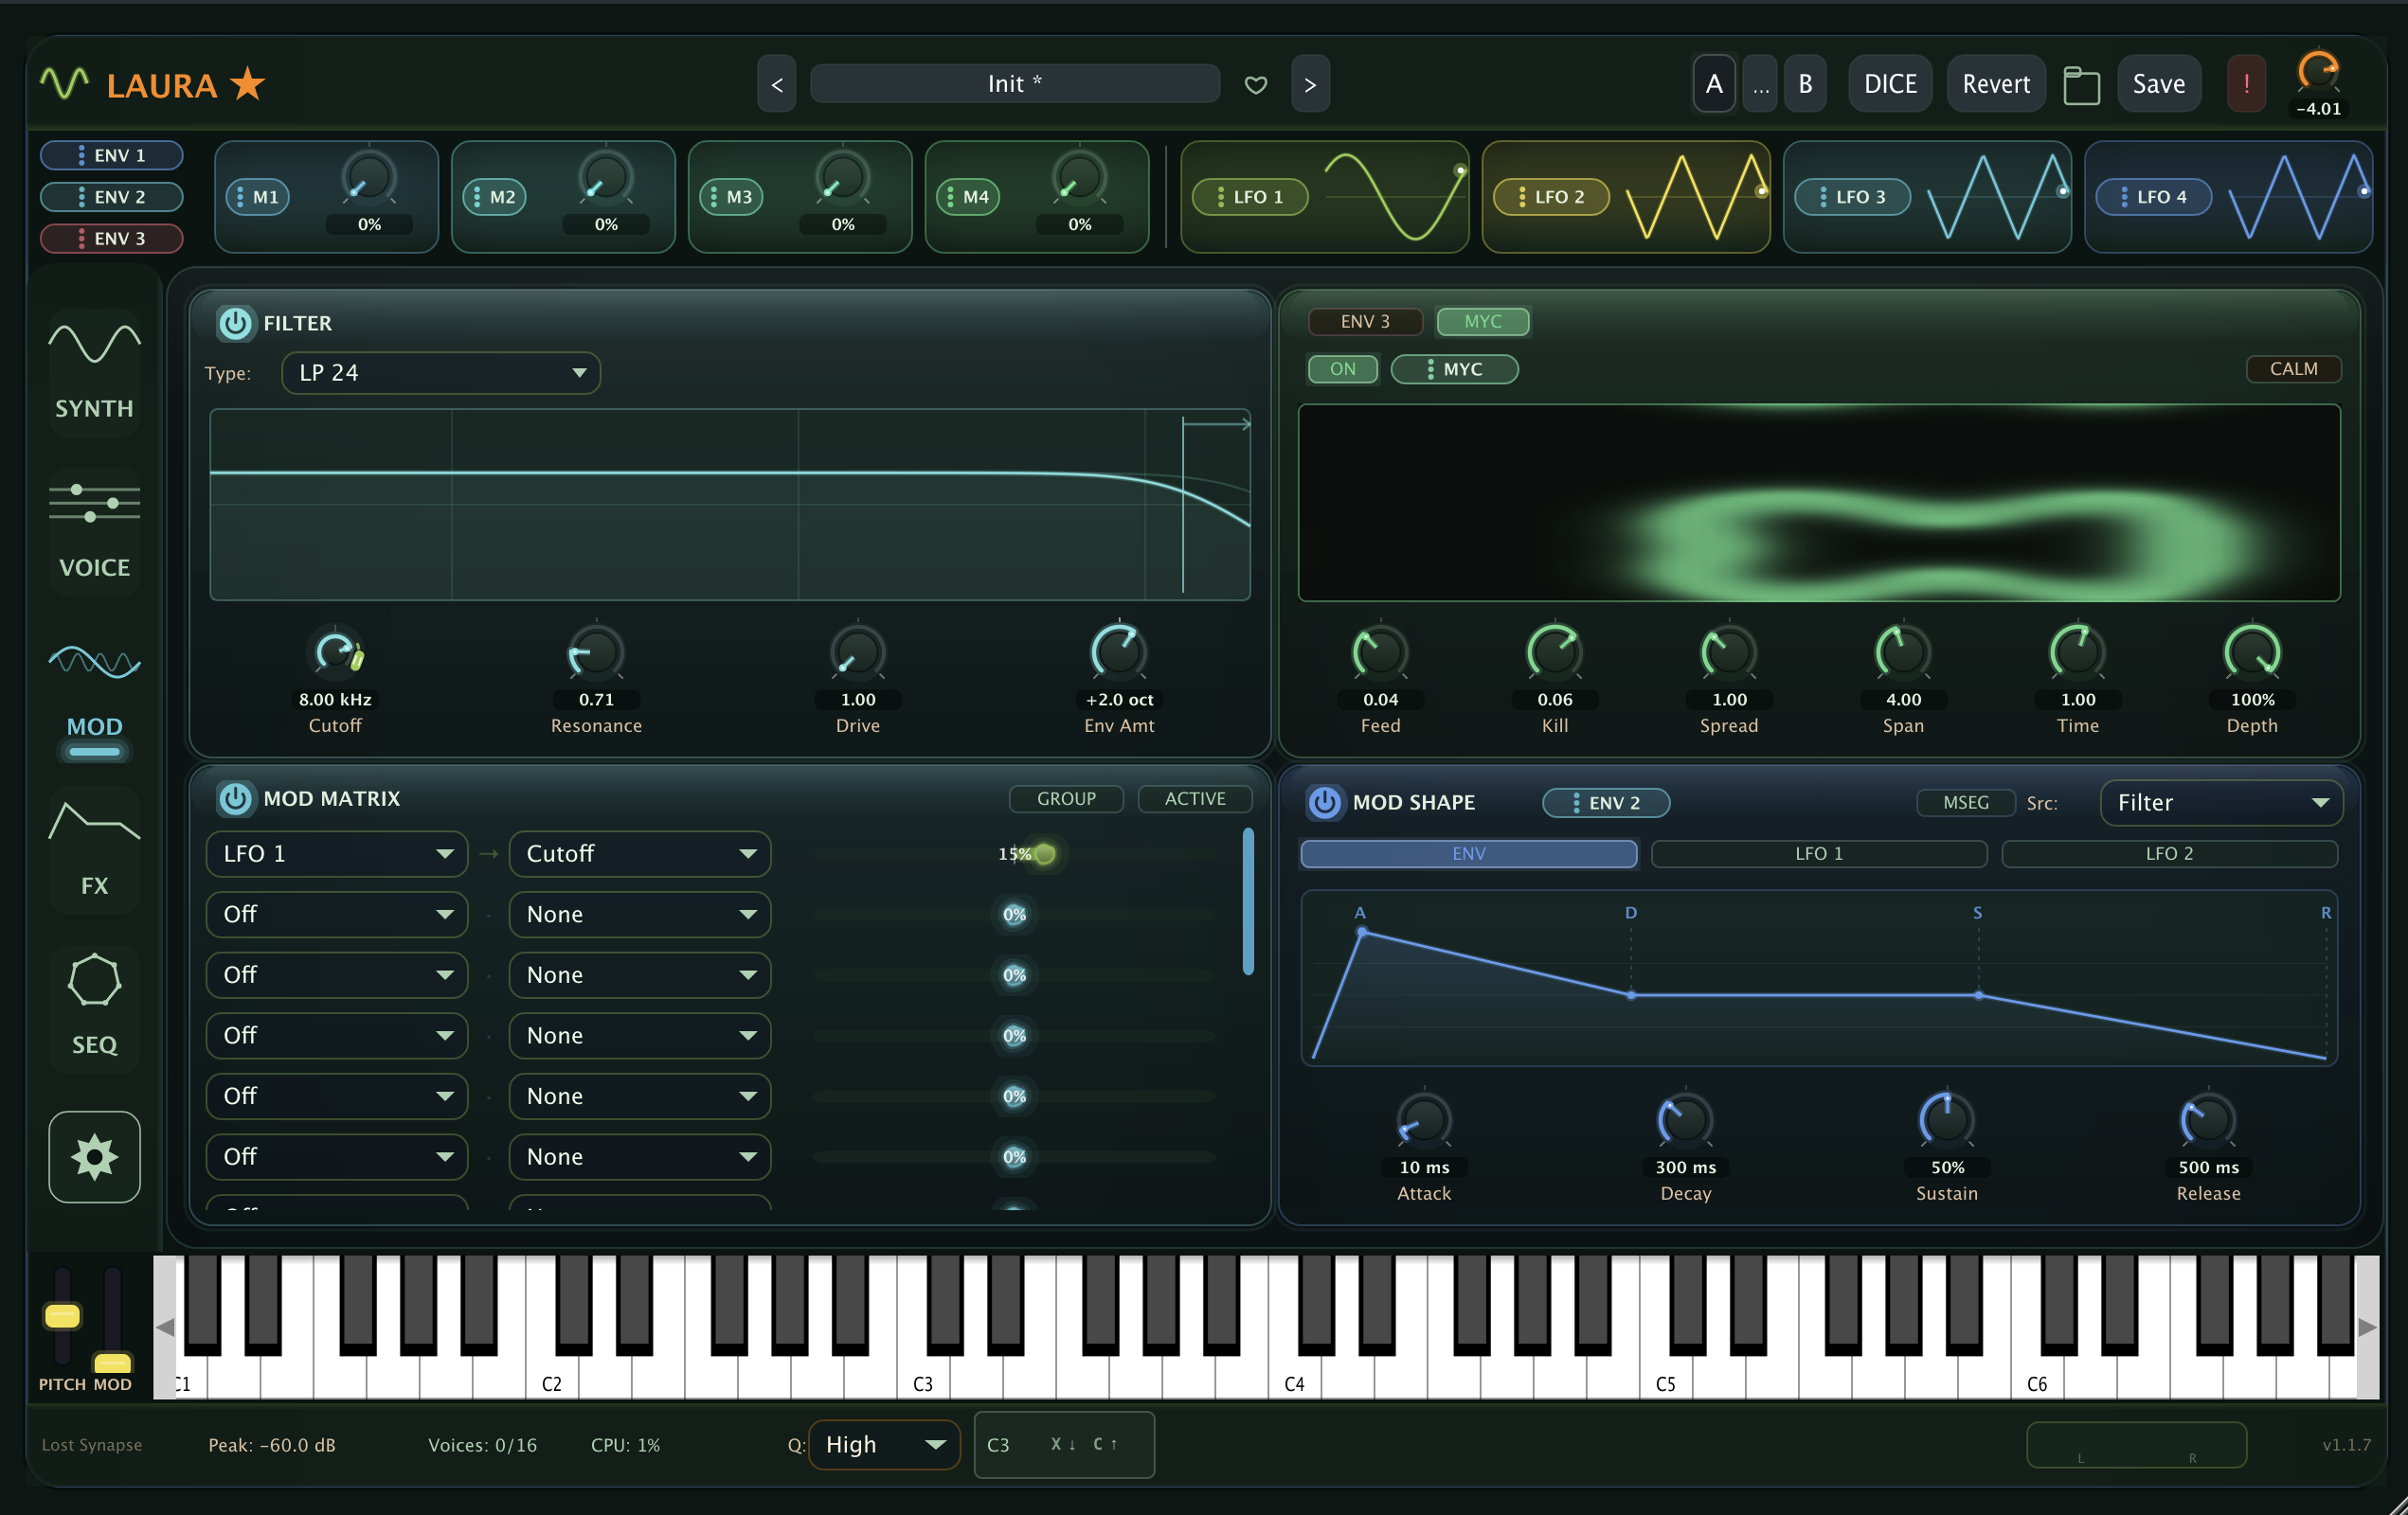Expand the Src Filter dropdown
The height and width of the screenshot is (1515, 2408).
2220,802
